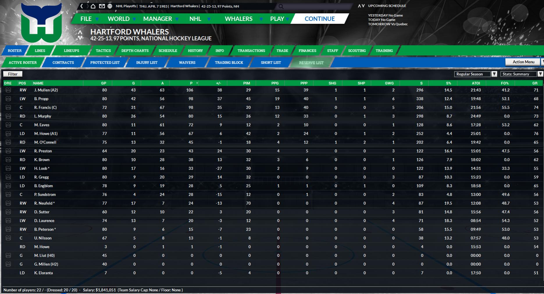
Task: Toggle dressed status for L. Murphy
Action: pyautogui.click(x=8, y=116)
